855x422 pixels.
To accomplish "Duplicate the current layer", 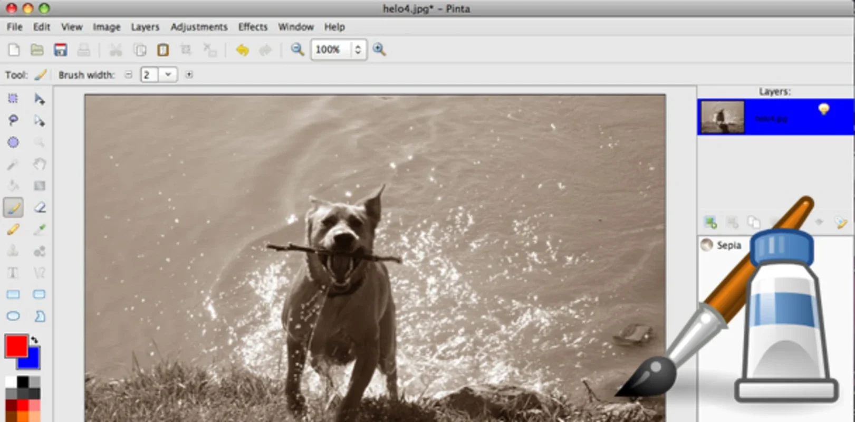I will click(754, 222).
